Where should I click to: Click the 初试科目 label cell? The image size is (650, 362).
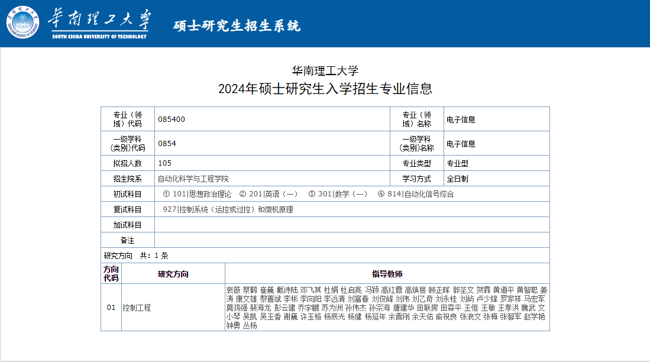tap(128, 194)
